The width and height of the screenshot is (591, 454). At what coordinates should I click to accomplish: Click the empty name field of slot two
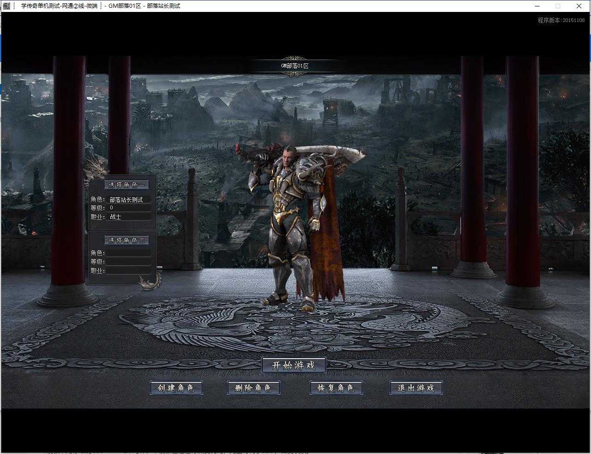129,253
